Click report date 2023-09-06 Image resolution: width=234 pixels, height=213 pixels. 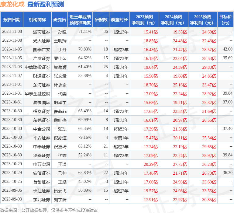coord(12,190)
